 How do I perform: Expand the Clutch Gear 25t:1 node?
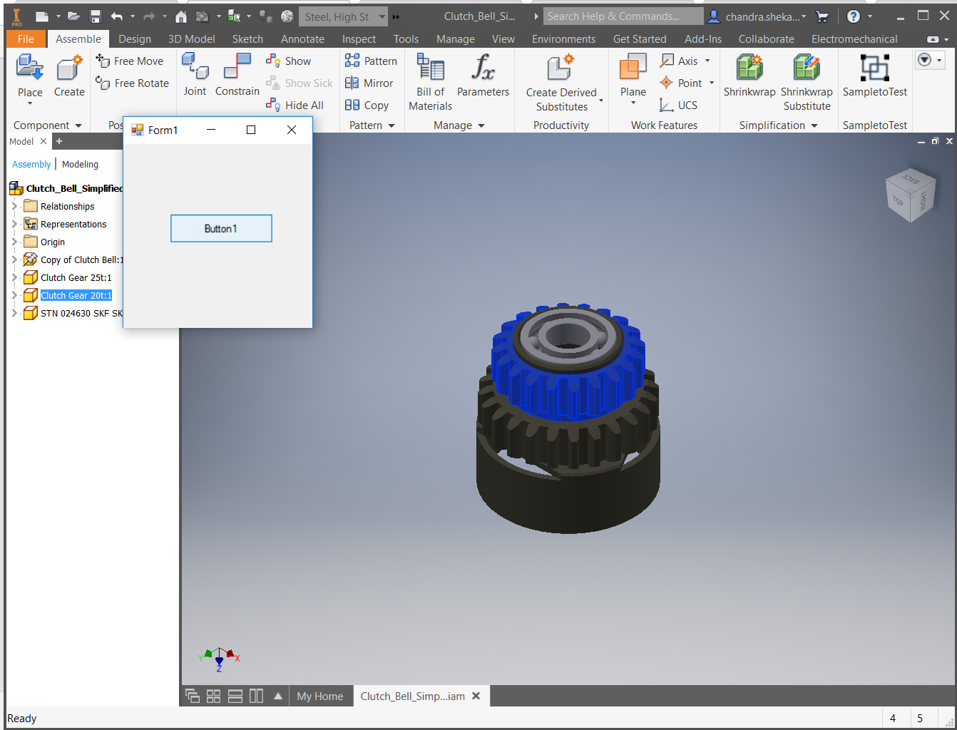14,277
